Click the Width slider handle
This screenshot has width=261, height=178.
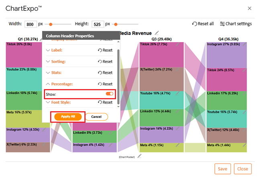pos(50,24)
